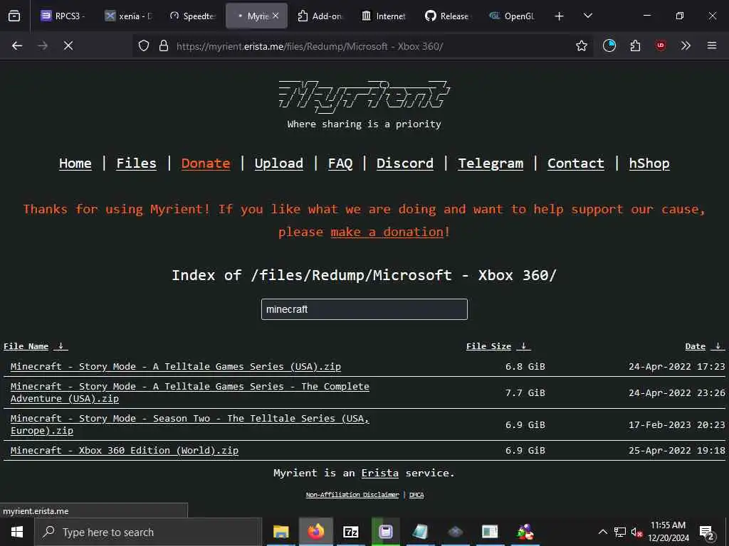The width and height of the screenshot is (729, 546).
Task: Open a new browser tab
Action: coord(560,16)
